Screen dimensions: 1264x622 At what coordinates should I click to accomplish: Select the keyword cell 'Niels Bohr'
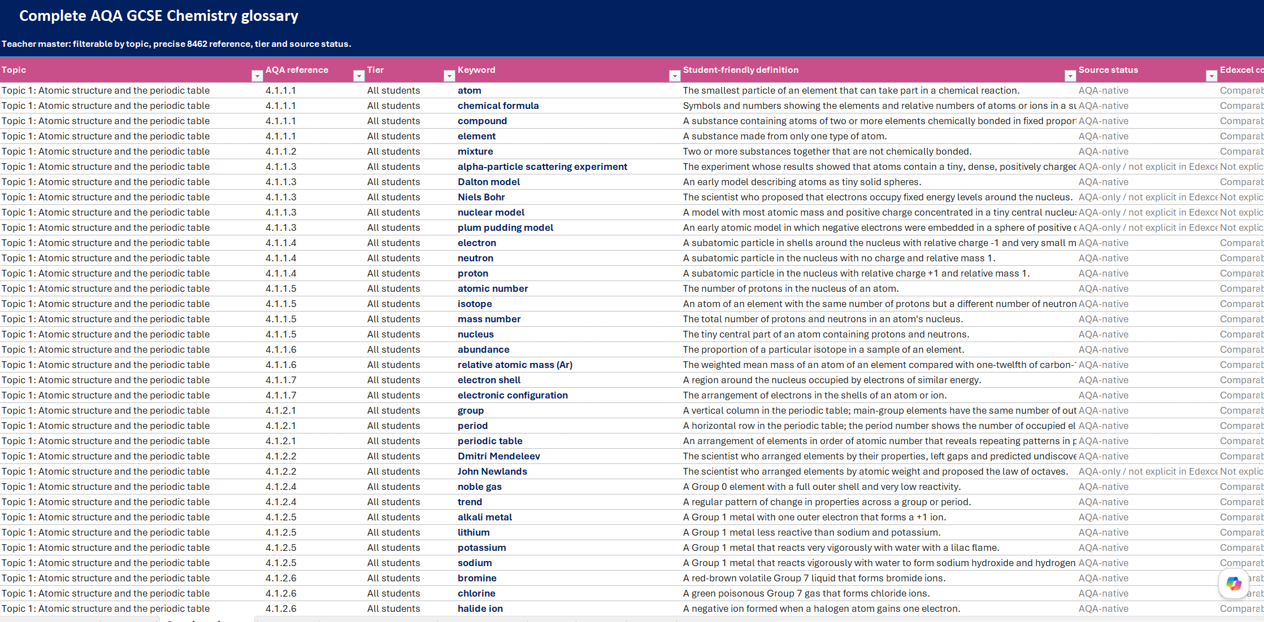click(x=568, y=197)
